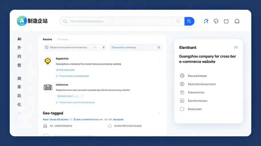Click the blue magnifier in the company filter field
The height and width of the screenshot is (146, 261).
pyautogui.click(x=159, y=47)
